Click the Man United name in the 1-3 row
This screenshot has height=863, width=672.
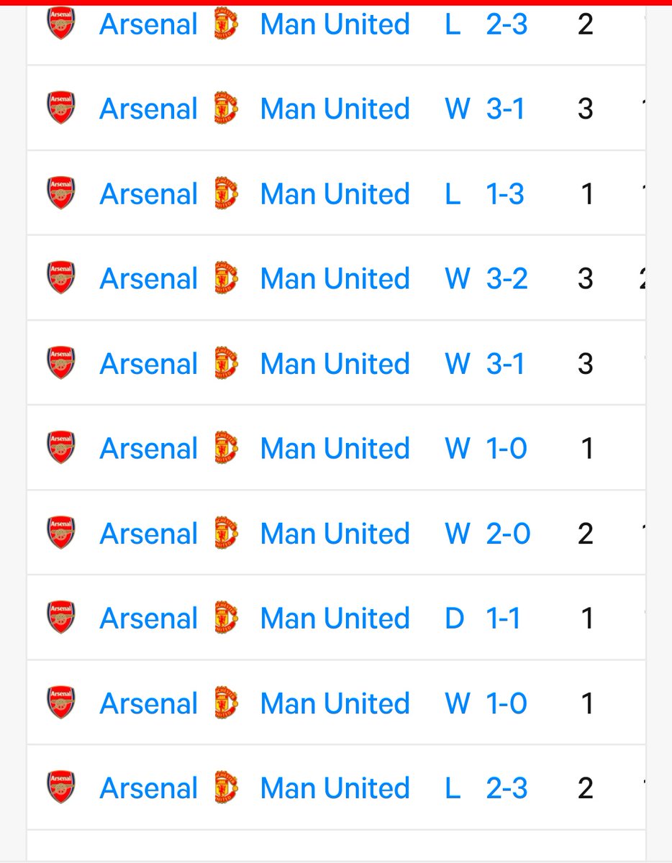click(335, 193)
